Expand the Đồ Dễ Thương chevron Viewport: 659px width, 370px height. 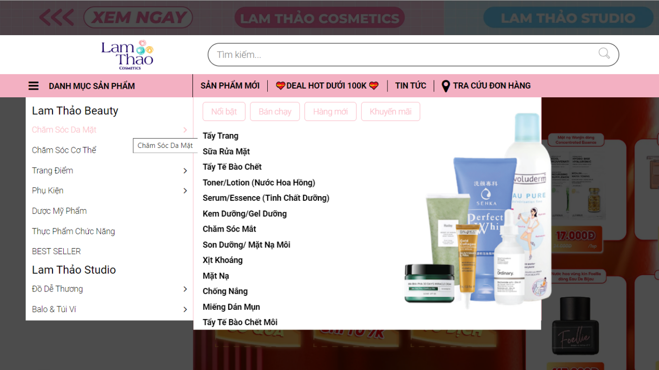point(185,289)
